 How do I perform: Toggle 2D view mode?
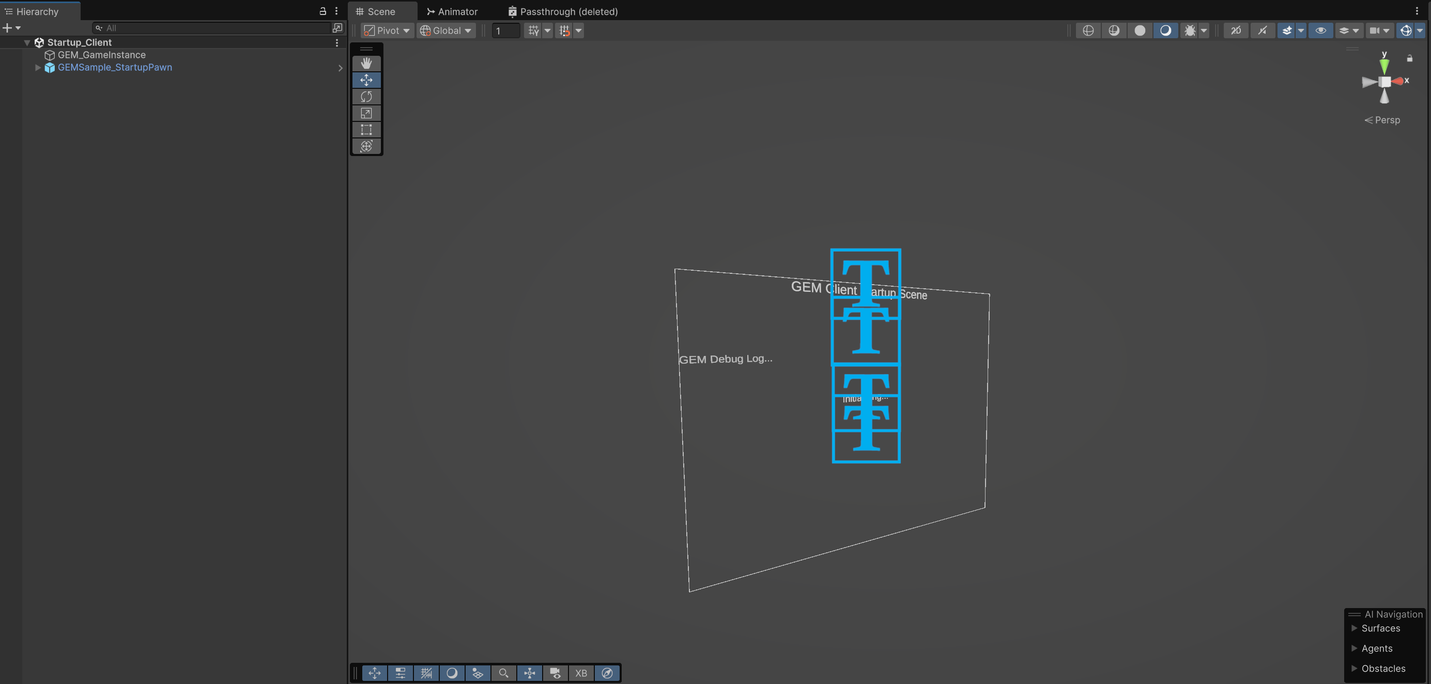[x=1236, y=30]
